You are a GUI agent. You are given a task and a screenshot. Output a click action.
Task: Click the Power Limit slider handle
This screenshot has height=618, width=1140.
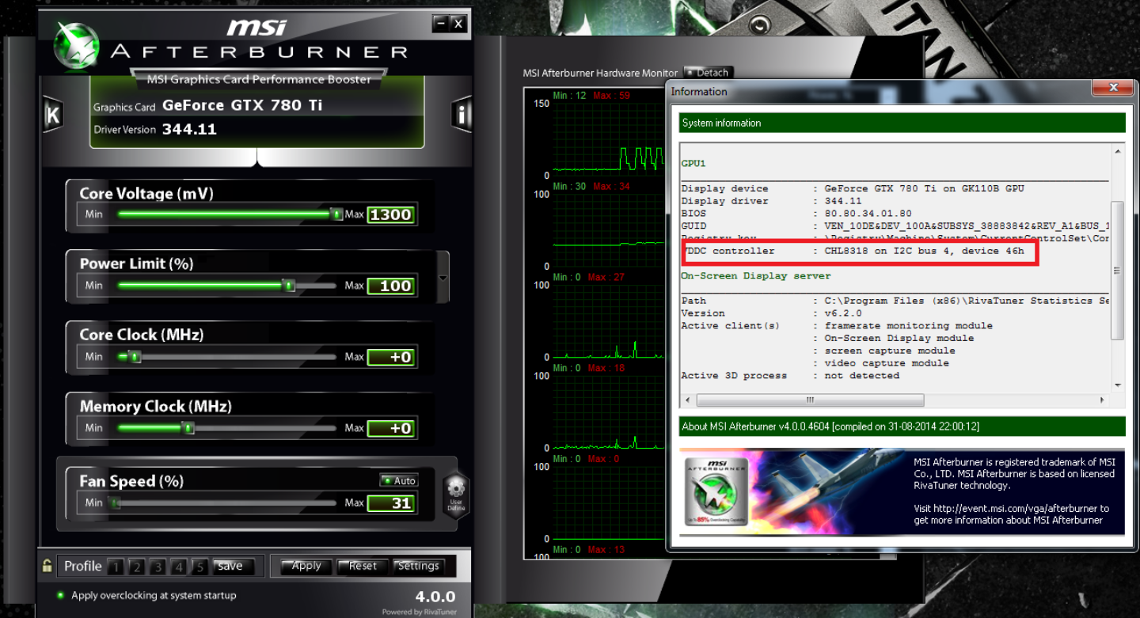(289, 285)
